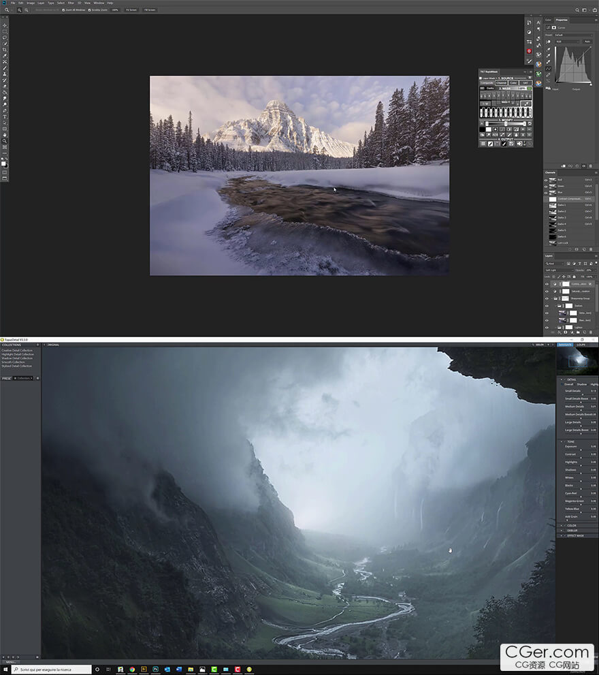Delete channel with Channels panel trash icon
This screenshot has height=675, width=599.
pyautogui.click(x=591, y=249)
